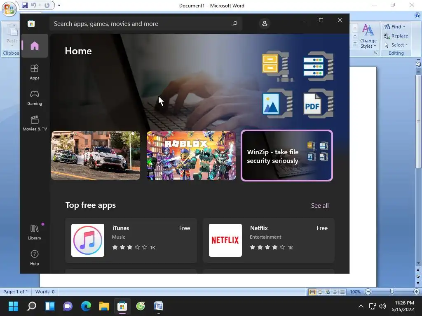The width and height of the screenshot is (422, 316).
Task: Switch to Print Layout view in Word
Action: point(312,292)
